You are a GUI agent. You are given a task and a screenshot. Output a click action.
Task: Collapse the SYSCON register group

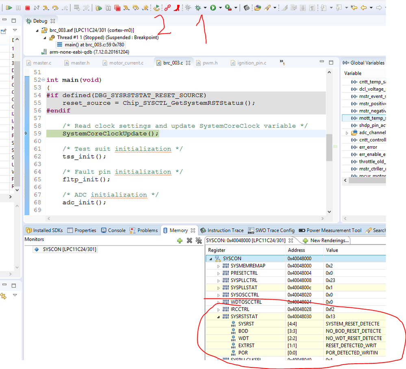pyautogui.click(x=211, y=259)
